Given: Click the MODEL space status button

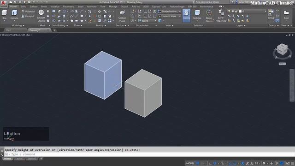Looking at the screenshot, I should [190, 163].
